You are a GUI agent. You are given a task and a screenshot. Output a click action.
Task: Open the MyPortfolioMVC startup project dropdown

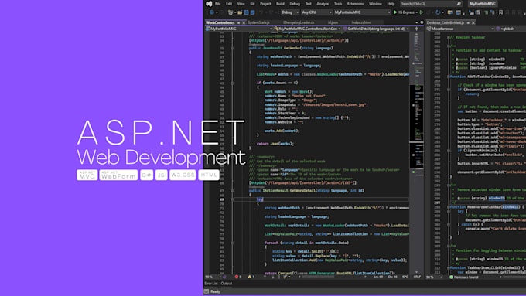(x=362, y=12)
